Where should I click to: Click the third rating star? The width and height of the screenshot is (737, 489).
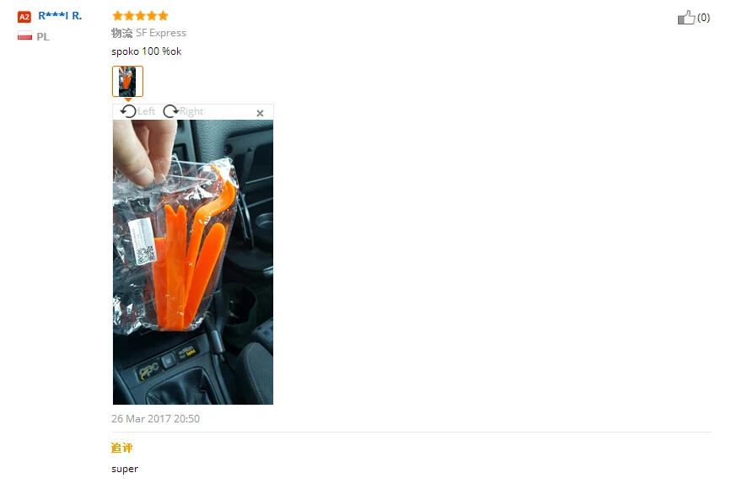point(141,16)
